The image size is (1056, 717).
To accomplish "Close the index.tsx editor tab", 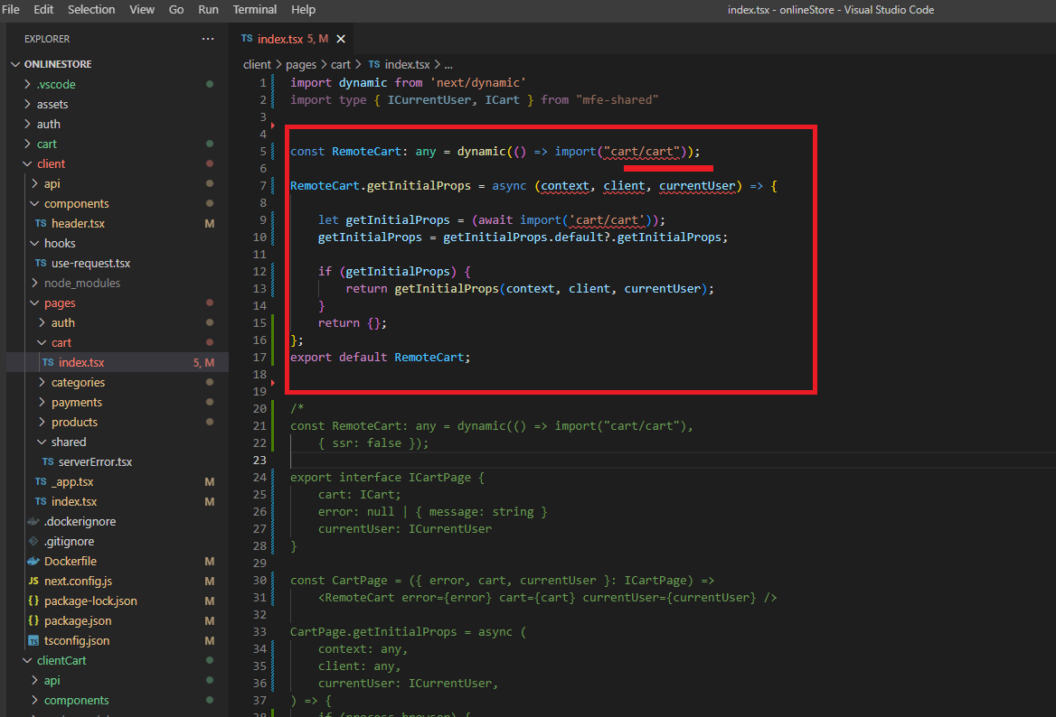I will pyautogui.click(x=341, y=39).
